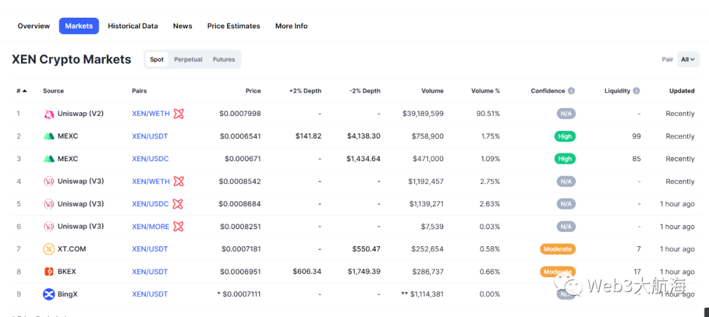Click High confidence badge in MEXC XEN/USDC row
The image size is (709, 317).
pyautogui.click(x=565, y=158)
